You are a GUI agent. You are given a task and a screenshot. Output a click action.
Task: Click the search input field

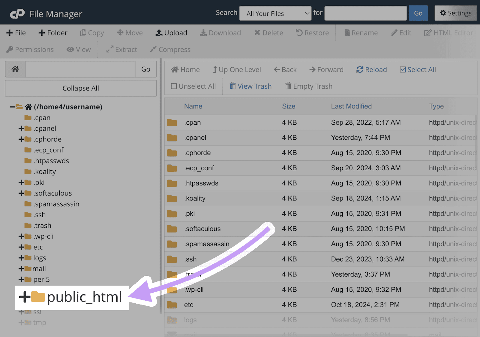tap(365, 13)
